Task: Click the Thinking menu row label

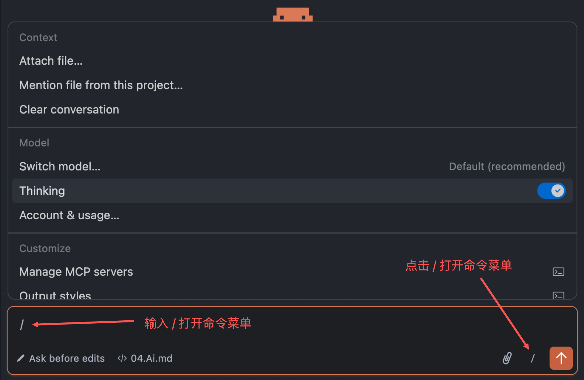Action: pos(42,191)
